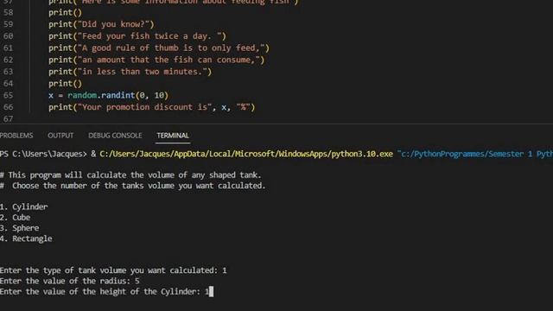
Task: Click the python3.10.exe path in terminal
Action: pyautogui.click(x=246, y=154)
